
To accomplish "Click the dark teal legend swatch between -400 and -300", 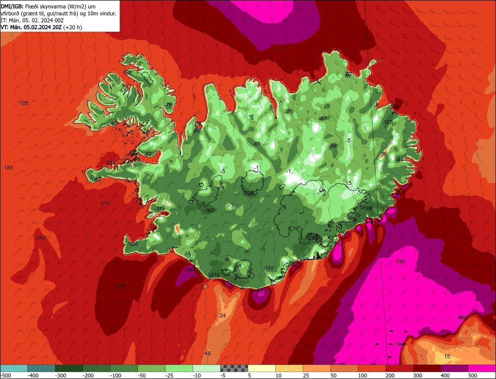I will pyautogui.click(x=42, y=368).
